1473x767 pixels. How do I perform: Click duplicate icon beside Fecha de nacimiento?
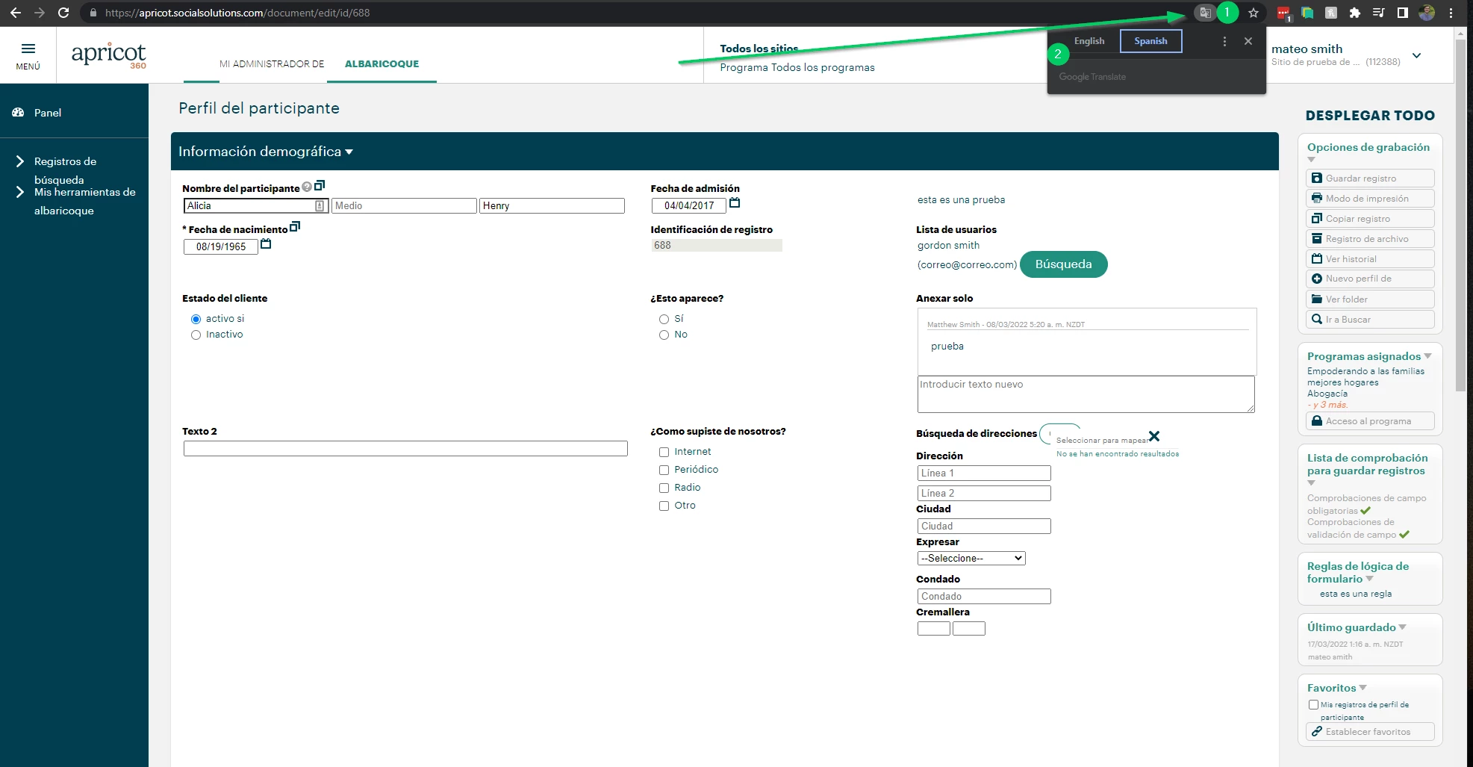[x=295, y=226]
